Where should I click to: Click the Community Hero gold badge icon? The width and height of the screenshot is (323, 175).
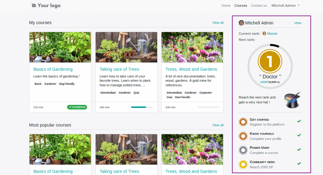[243, 164]
